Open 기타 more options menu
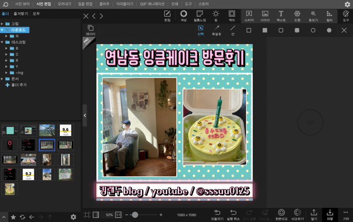This screenshot has width=353, height=222. click(x=346, y=215)
